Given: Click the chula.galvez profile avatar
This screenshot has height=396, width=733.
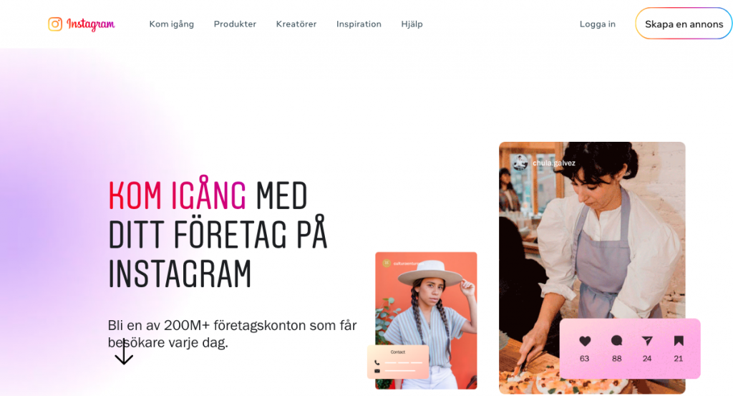Looking at the screenshot, I should [x=520, y=163].
